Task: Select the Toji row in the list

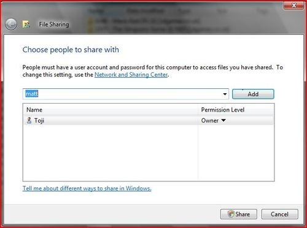Action: [149, 121]
